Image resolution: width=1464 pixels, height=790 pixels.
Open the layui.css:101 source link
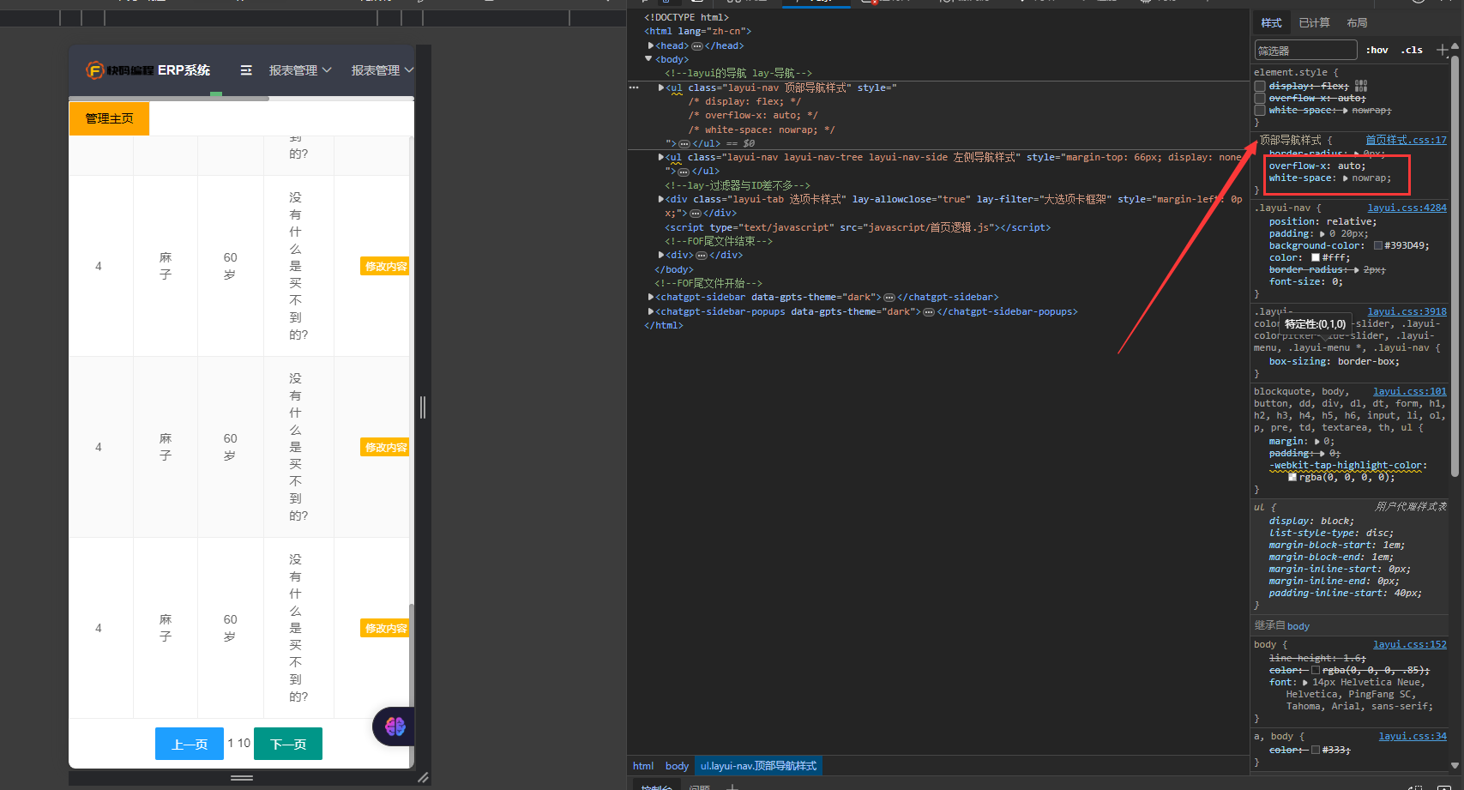[1409, 391]
